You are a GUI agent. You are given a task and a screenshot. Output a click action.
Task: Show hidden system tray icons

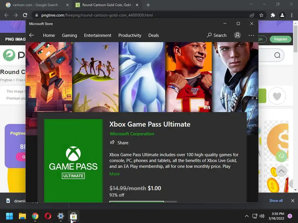247,216
